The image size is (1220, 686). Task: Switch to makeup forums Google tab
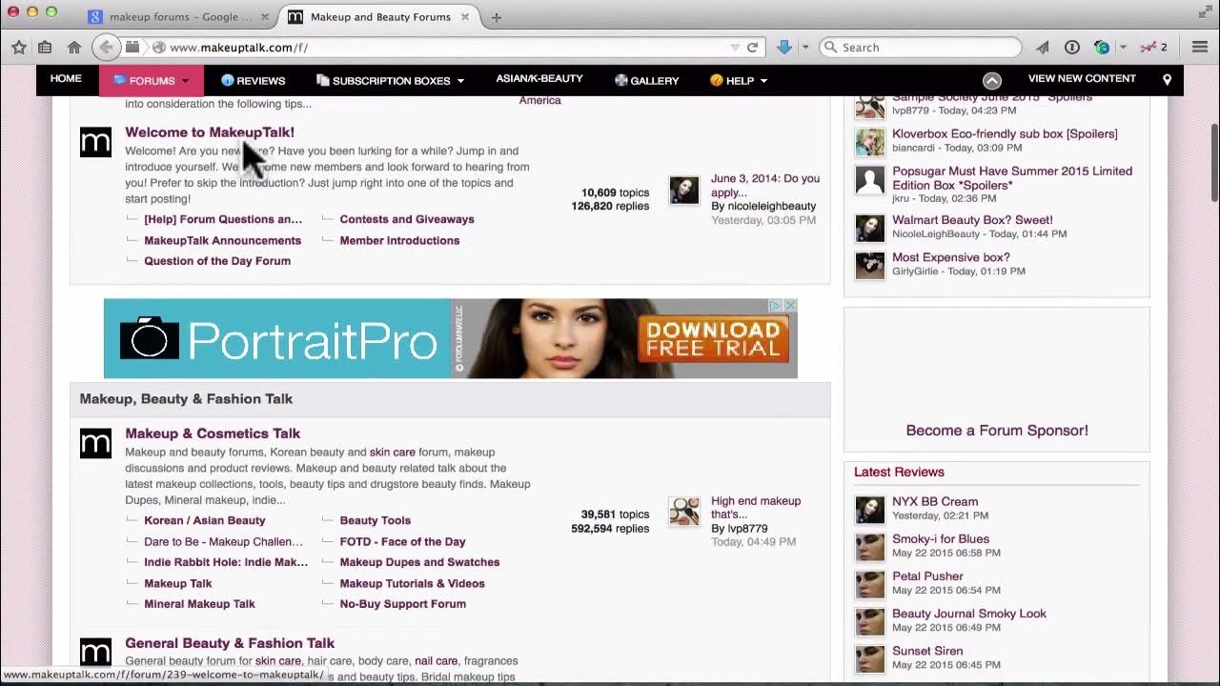tap(177, 17)
